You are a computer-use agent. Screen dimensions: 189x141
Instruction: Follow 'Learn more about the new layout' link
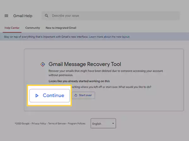(109, 37)
